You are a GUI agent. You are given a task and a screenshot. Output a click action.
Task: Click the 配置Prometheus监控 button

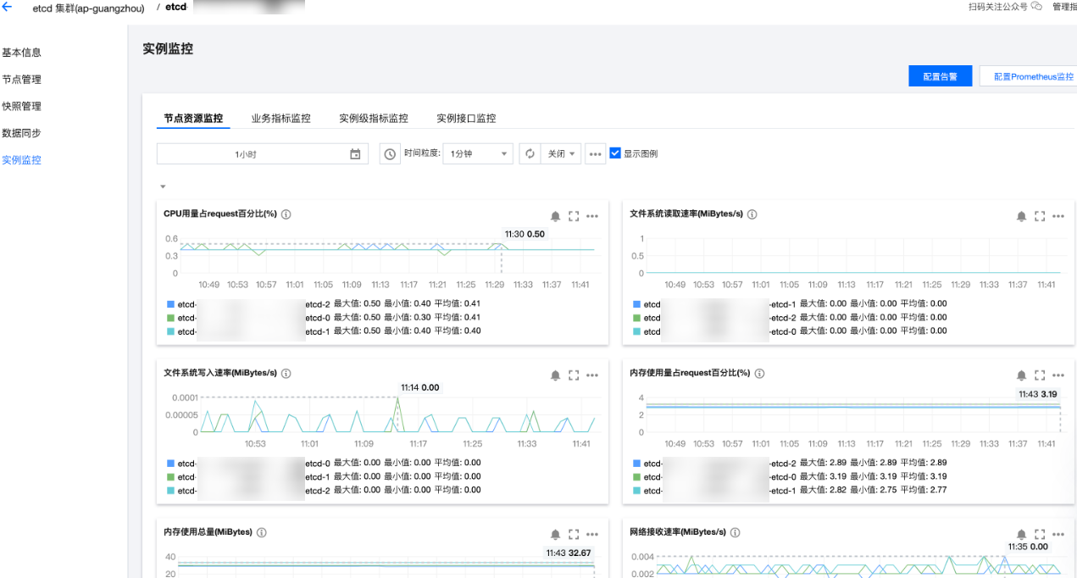[1030, 75]
